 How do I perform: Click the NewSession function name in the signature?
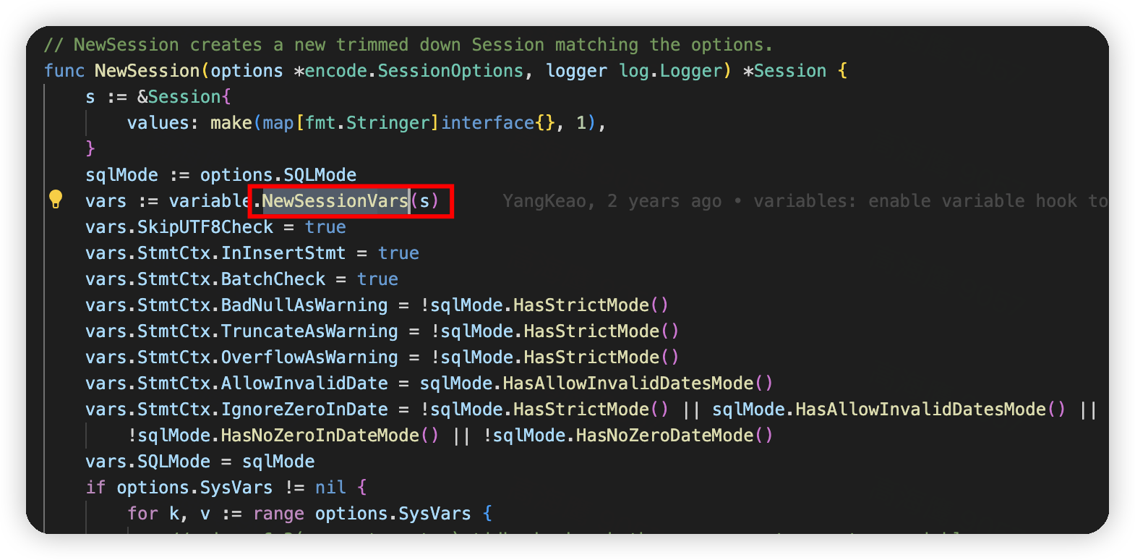pyautogui.click(x=147, y=71)
